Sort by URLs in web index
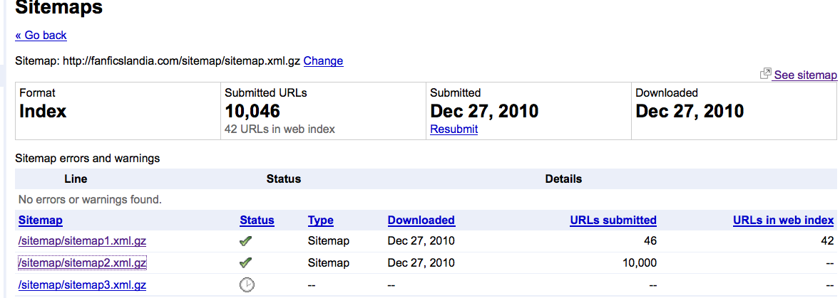This screenshot has height=298, width=840. point(783,220)
